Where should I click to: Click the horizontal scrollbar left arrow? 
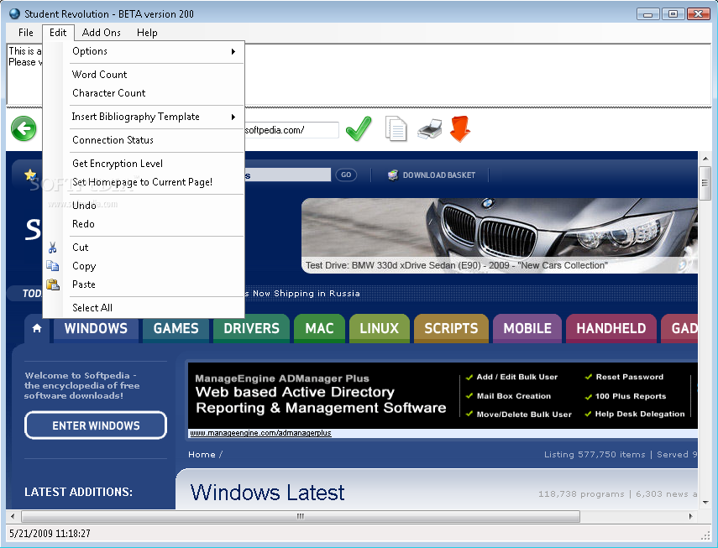click(x=13, y=516)
